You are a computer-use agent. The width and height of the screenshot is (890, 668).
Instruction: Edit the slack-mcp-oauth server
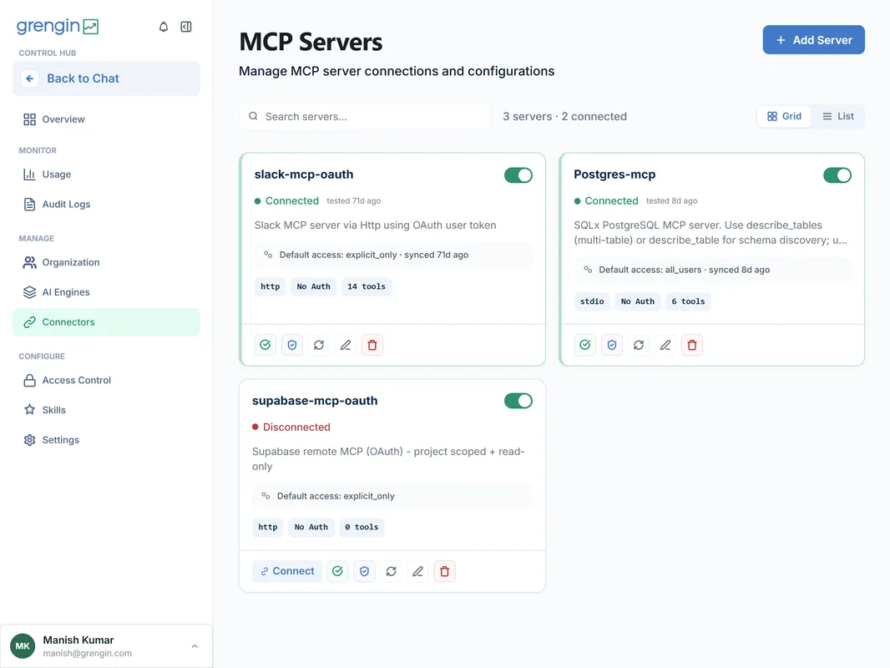pos(345,345)
